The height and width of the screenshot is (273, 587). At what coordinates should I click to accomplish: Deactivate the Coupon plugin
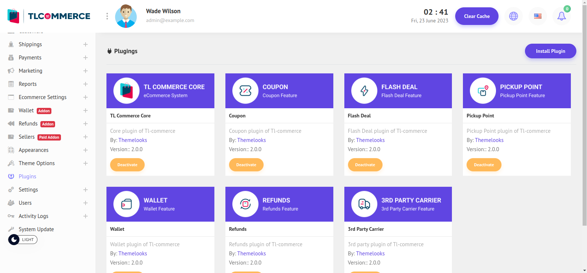(246, 165)
